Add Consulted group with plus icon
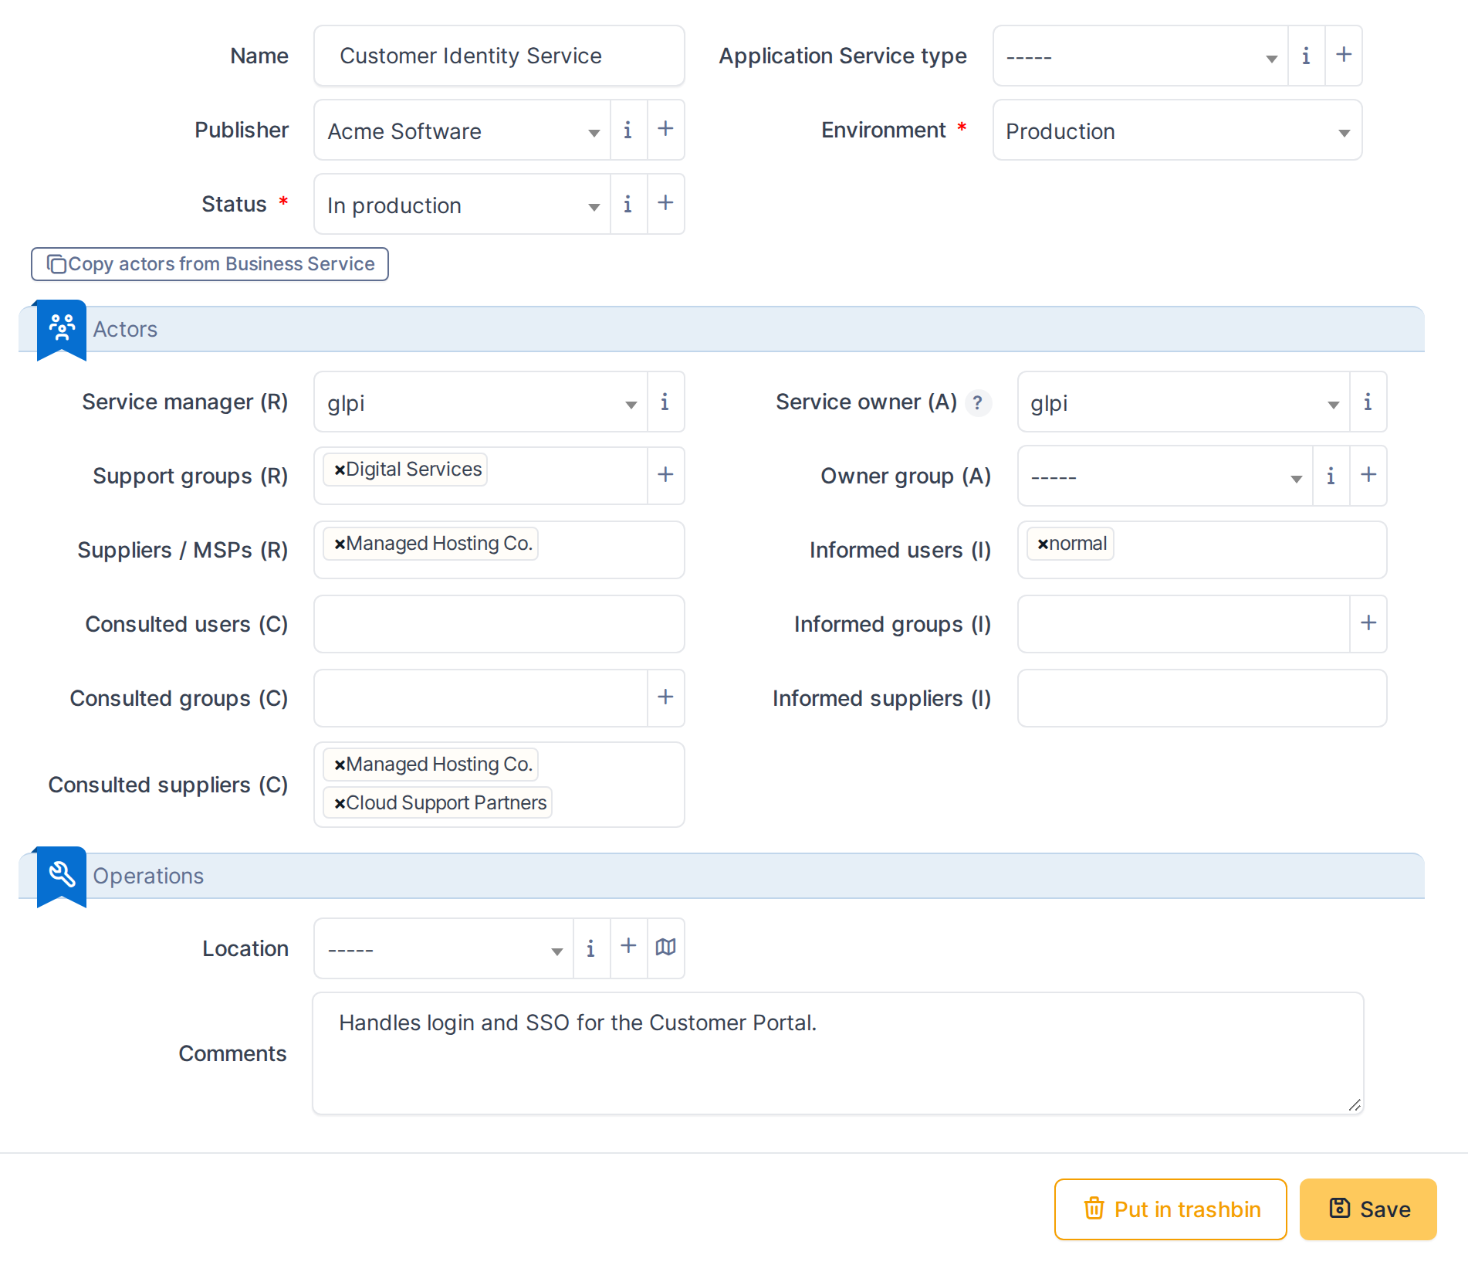The width and height of the screenshot is (1468, 1265). [665, 697]
